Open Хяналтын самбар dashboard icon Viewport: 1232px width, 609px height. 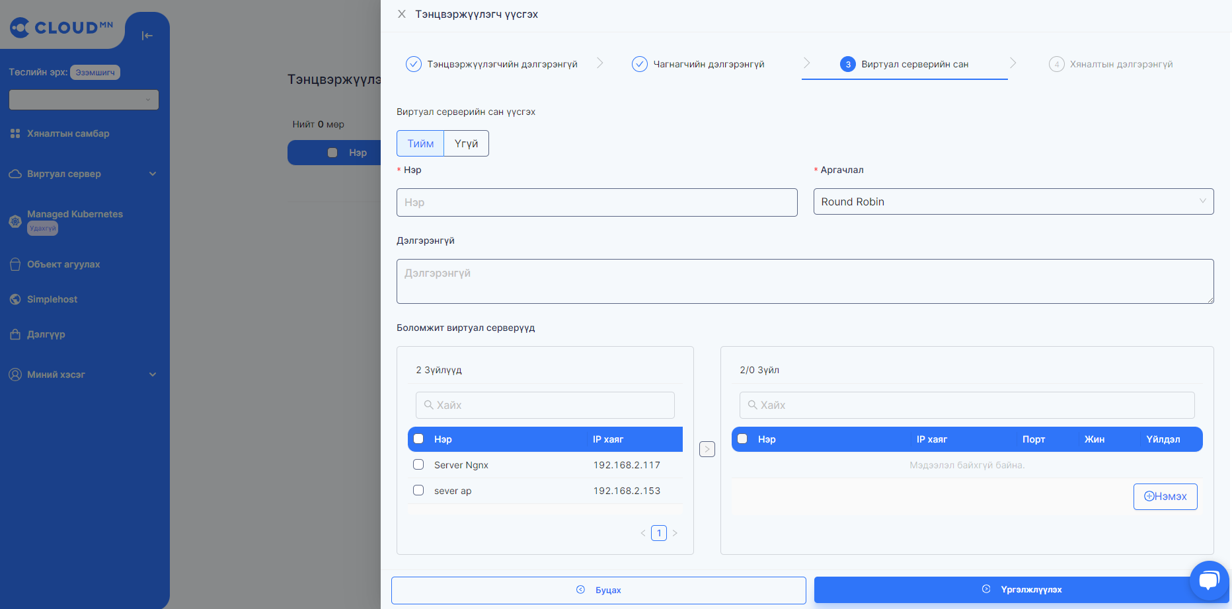pos(15,133)
